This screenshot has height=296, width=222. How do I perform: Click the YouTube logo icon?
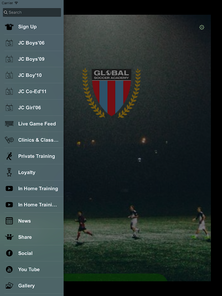point(9,269)
